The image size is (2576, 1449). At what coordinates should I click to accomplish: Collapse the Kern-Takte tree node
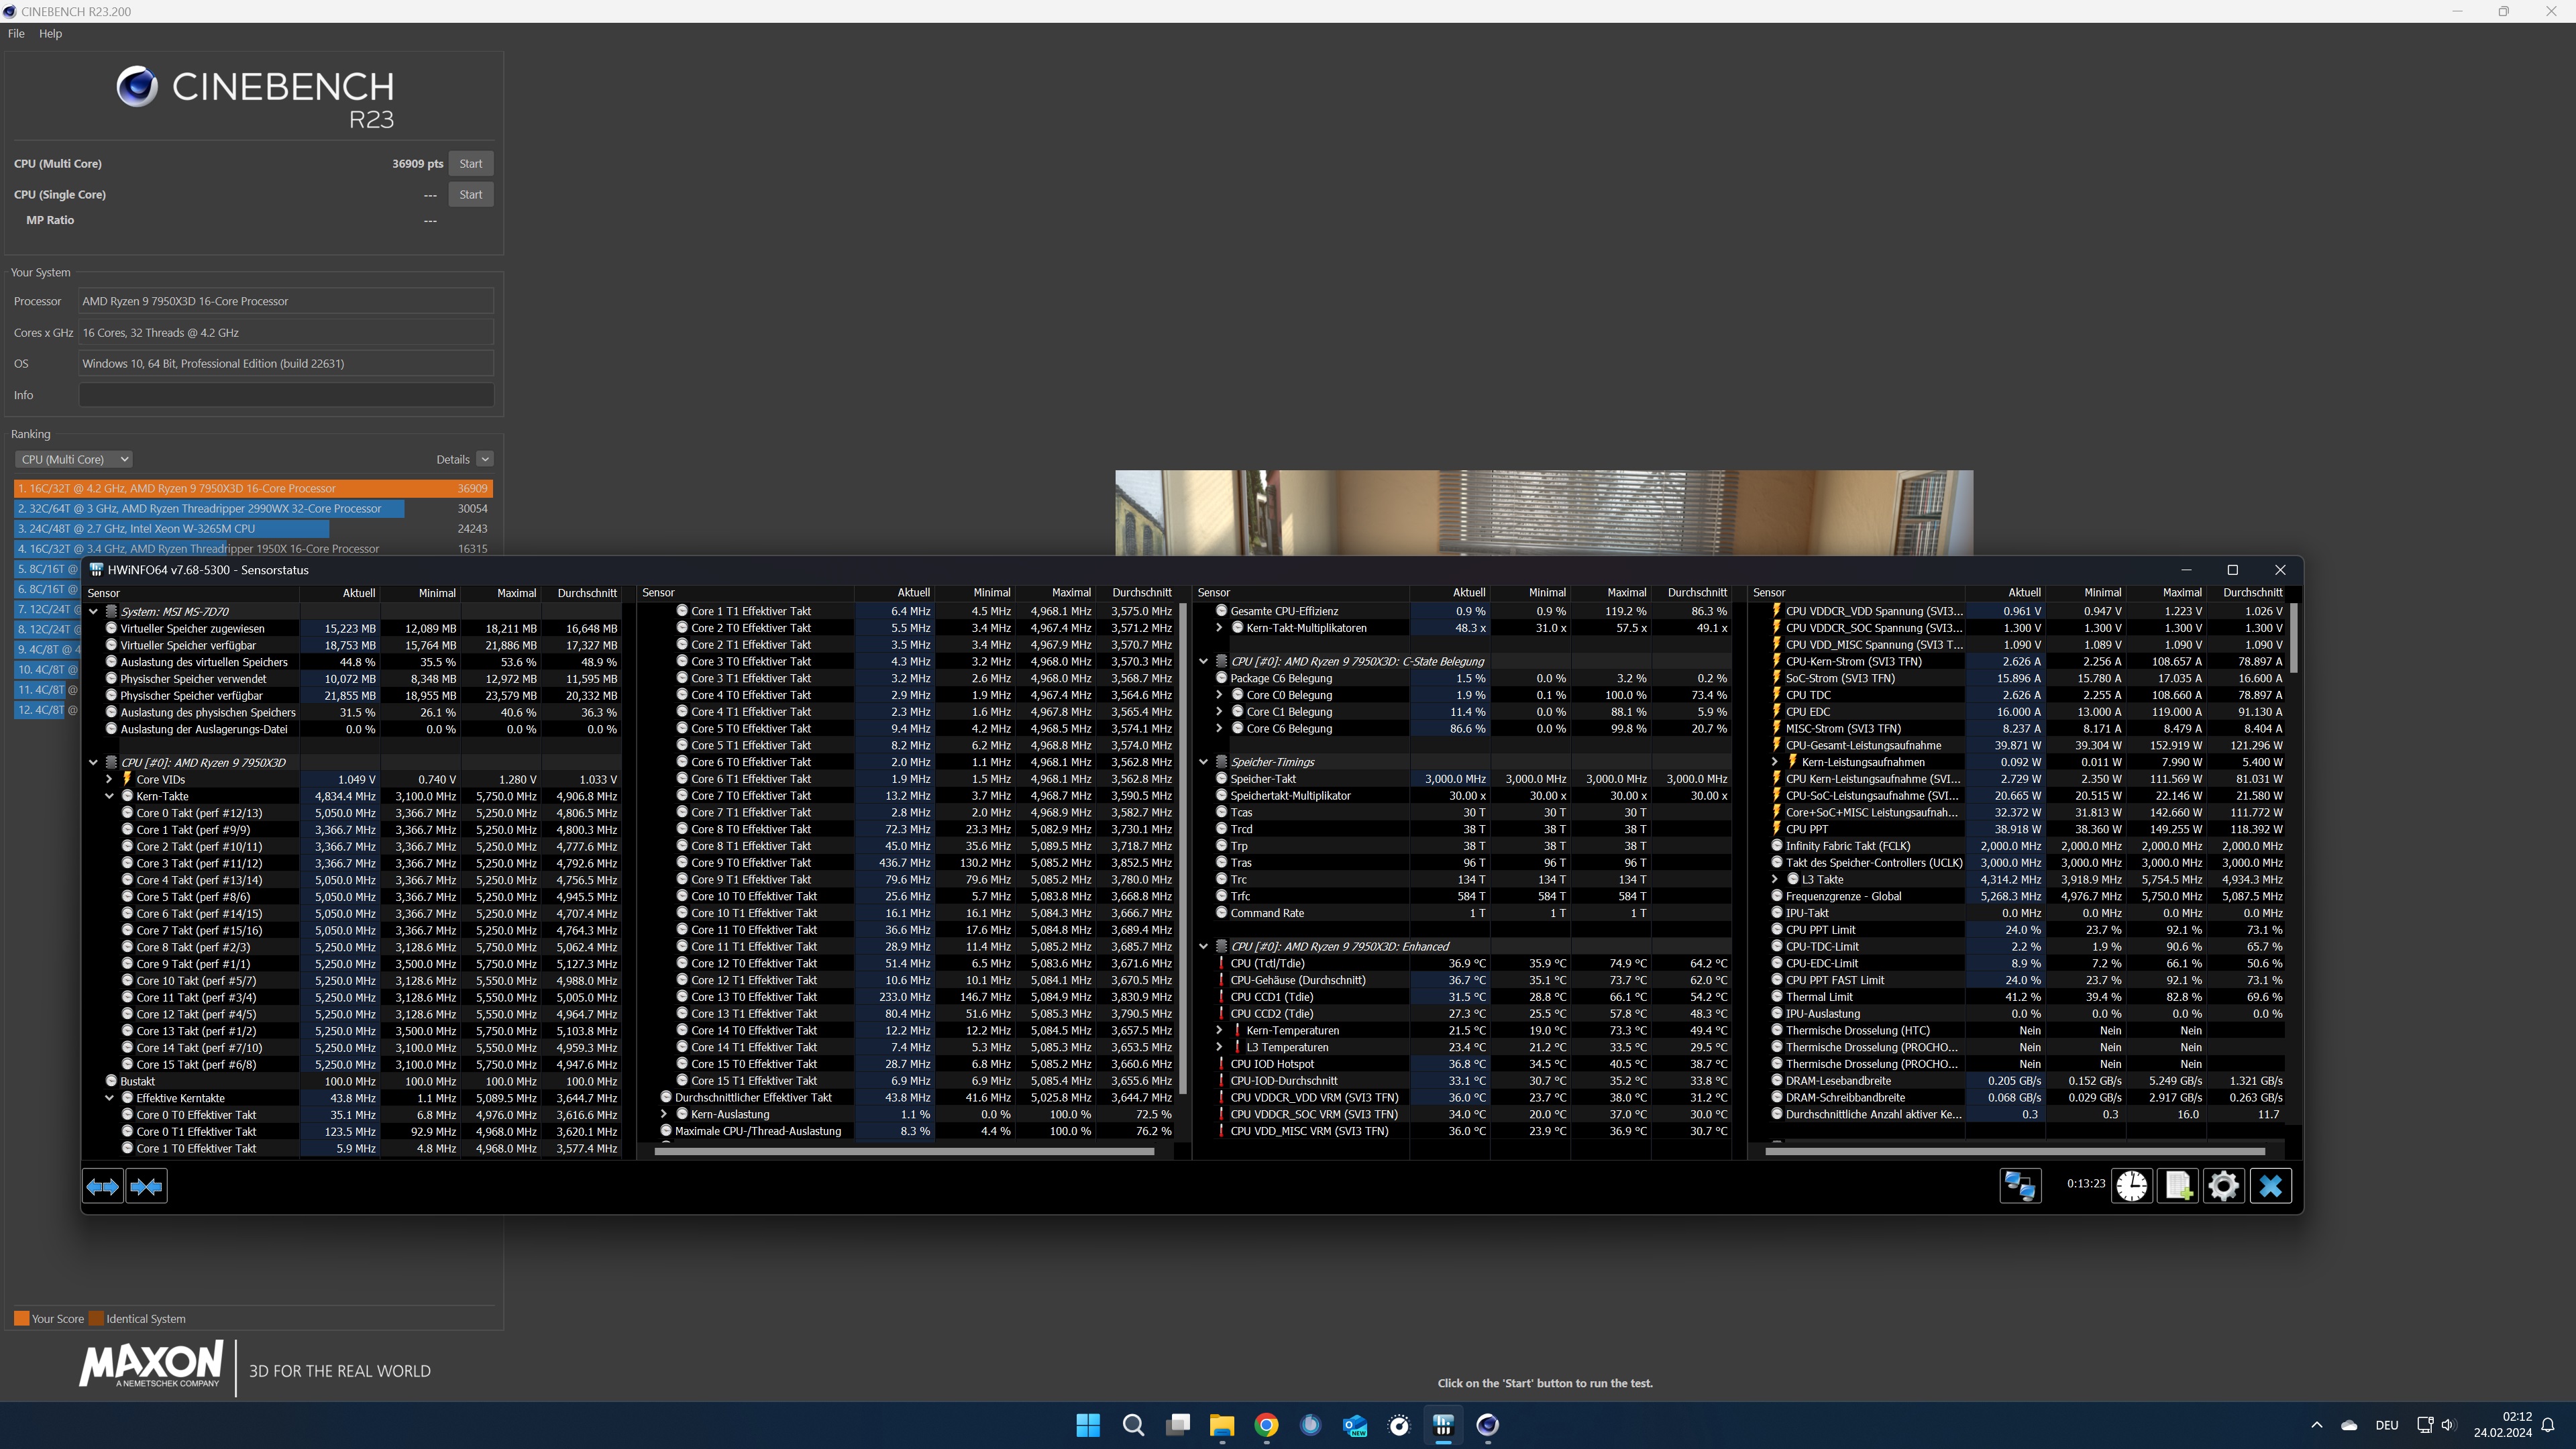click(110, 796)
